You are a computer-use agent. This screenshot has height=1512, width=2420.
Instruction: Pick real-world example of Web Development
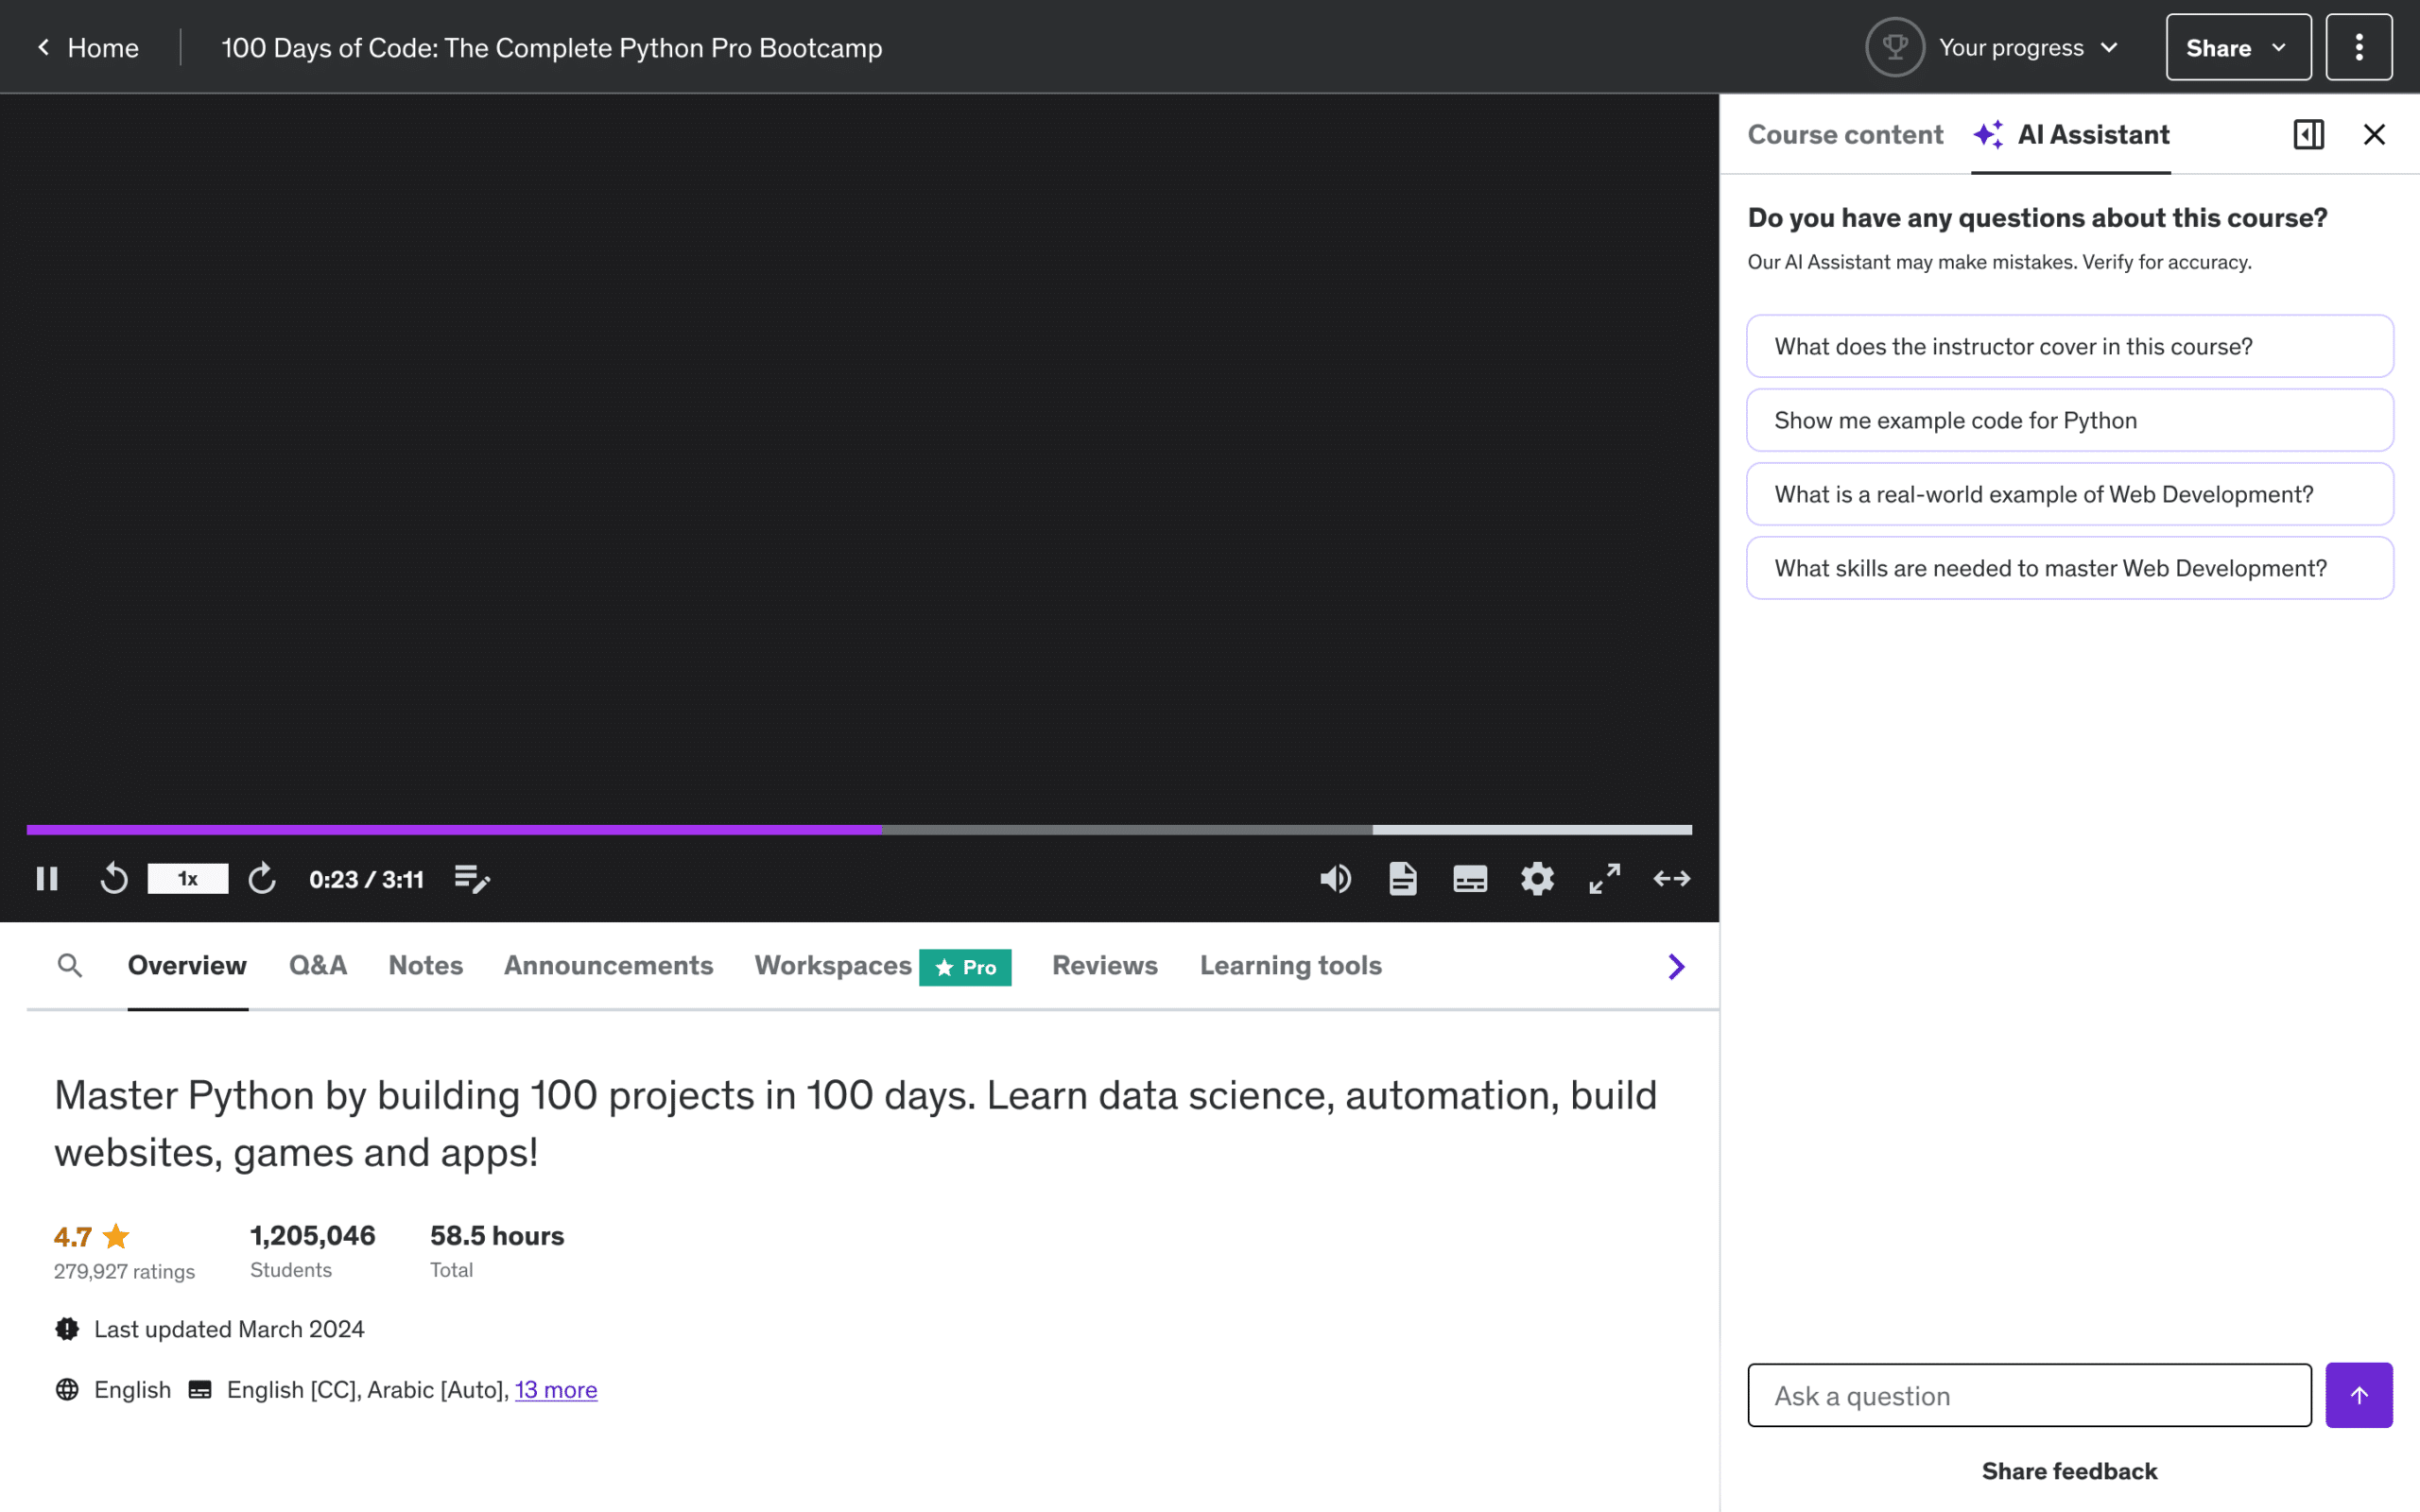[x=2070, y=494]
